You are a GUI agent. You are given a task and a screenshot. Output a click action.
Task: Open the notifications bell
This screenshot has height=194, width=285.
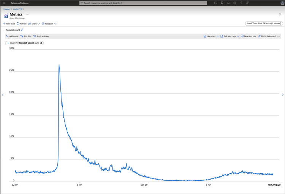228,3
